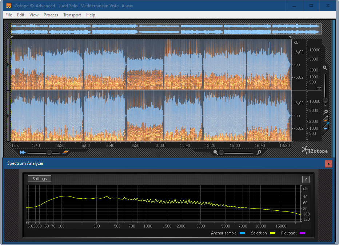
Task: Click the Selection yellow legend indicator
Action: [272, 233]
